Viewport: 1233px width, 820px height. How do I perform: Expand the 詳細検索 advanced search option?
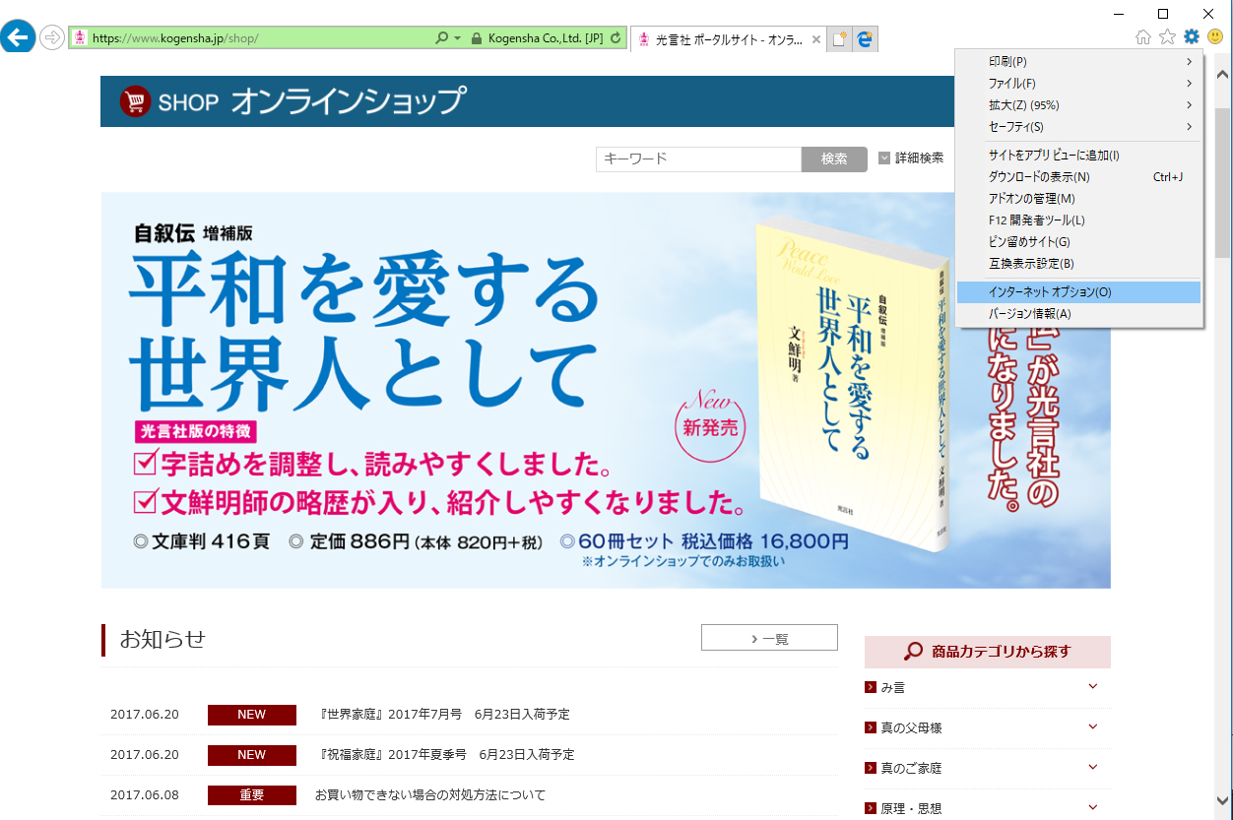coord(911,158)
